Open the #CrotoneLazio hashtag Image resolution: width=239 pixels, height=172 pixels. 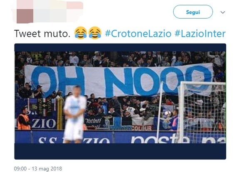[138, 34]
